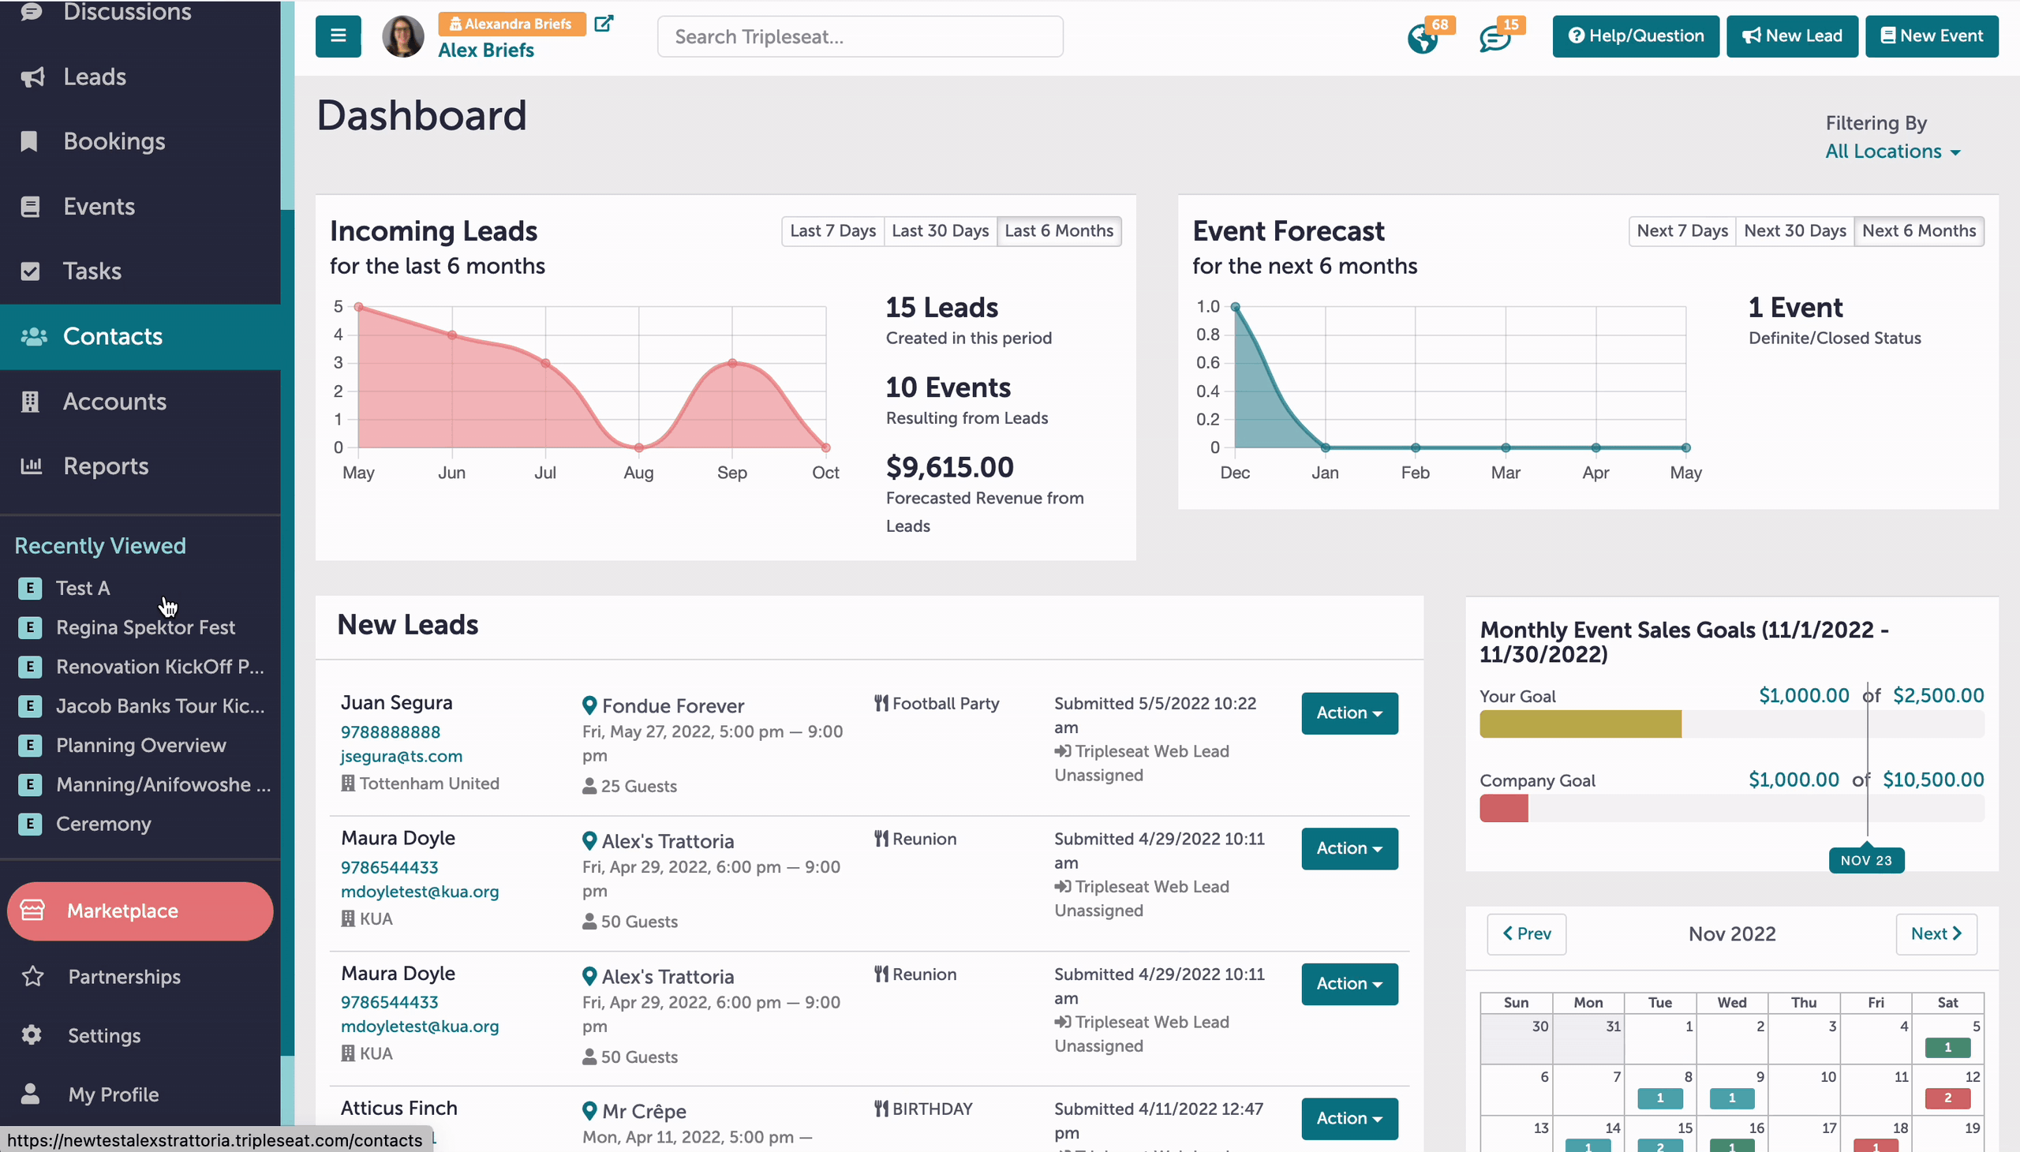Open Leads from the sidebar megaphone icon
Screen dimensions: 2020x1152
(32, 77)
